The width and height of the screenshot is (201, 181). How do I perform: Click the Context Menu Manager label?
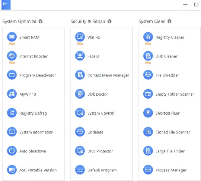(108, 75)
